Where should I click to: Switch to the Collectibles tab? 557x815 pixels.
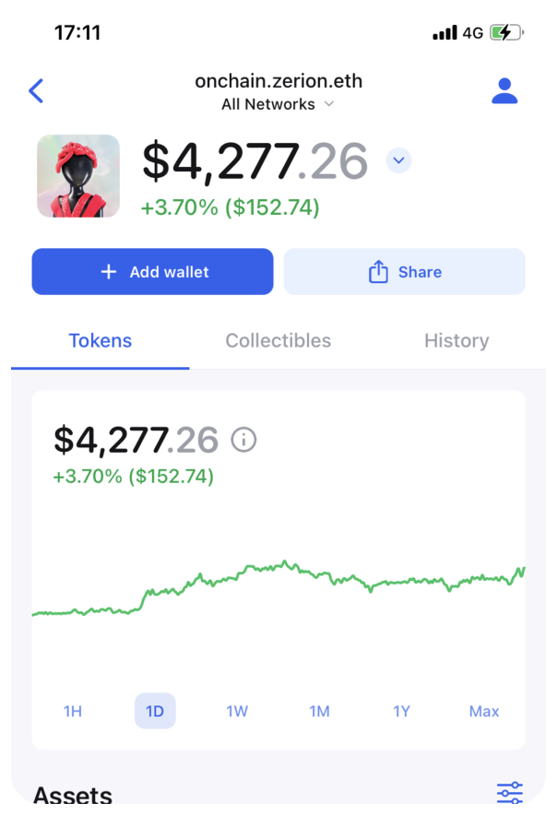(278, 340)
